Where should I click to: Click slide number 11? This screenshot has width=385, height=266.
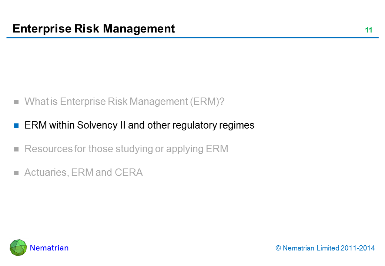[368, 30]
